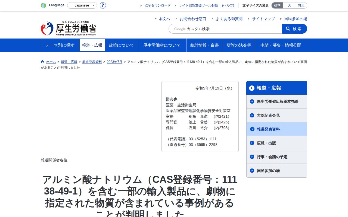Open the 統計情報・白書 menu tab
The width and height of the screenshot is (348, 217).
coord(205,45)
